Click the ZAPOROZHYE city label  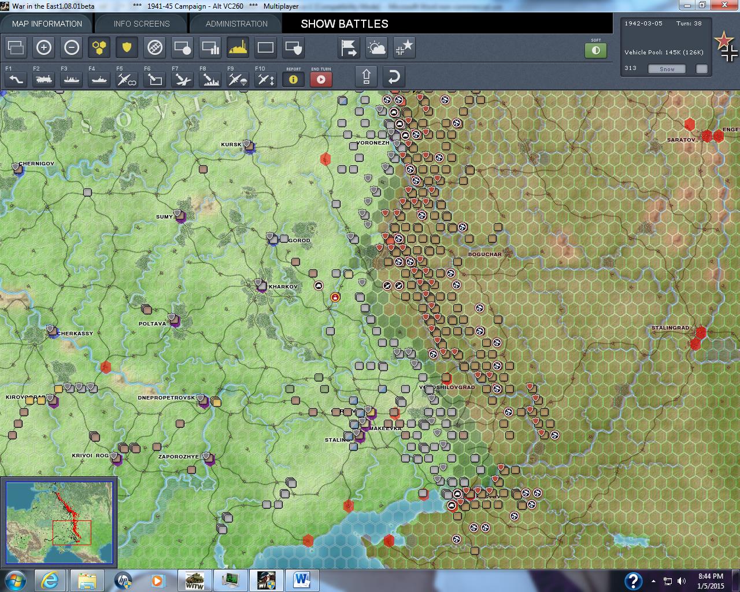point(179,457)
